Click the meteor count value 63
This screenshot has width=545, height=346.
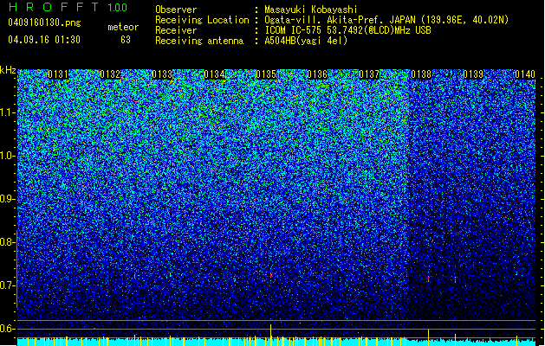[126, 40]
